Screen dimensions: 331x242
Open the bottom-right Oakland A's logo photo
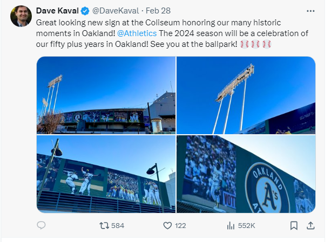pyautogui.click(x=246, y=174)
